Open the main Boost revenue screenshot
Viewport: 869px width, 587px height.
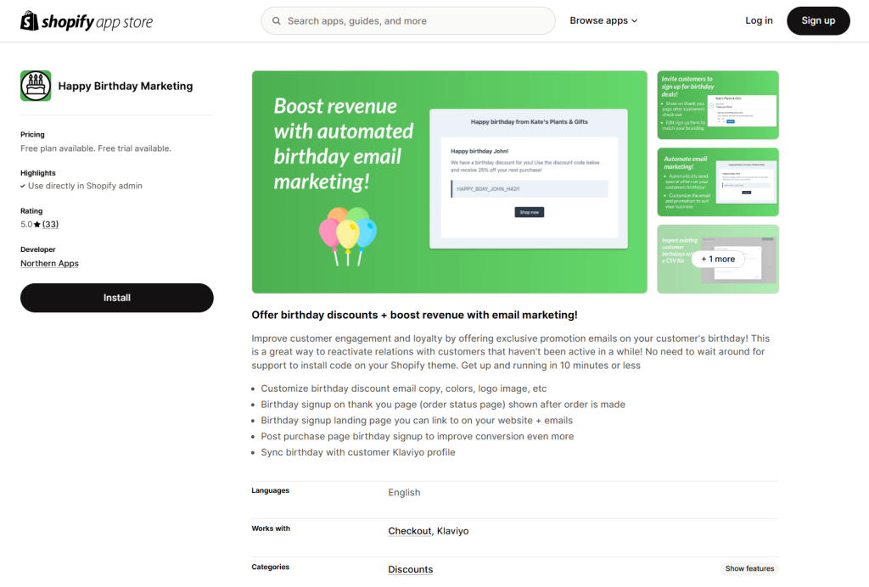coord(450,182)
